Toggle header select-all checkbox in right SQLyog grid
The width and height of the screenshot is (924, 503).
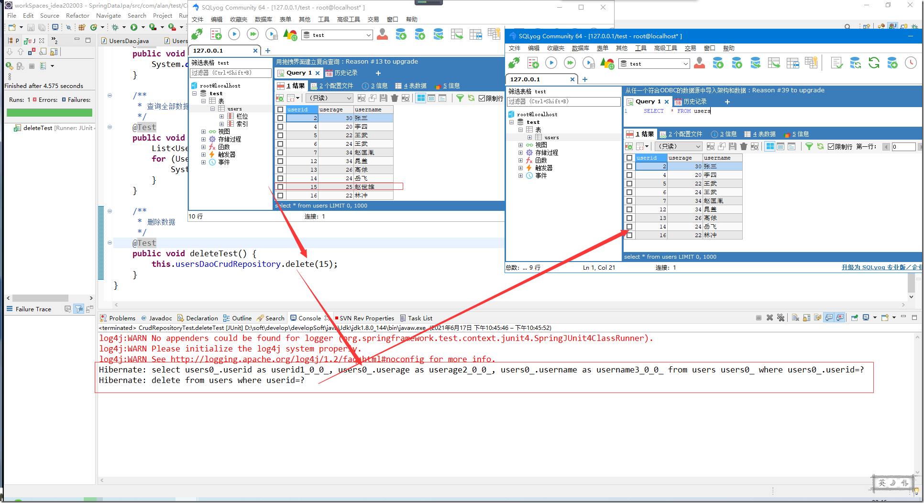point(629,158)
